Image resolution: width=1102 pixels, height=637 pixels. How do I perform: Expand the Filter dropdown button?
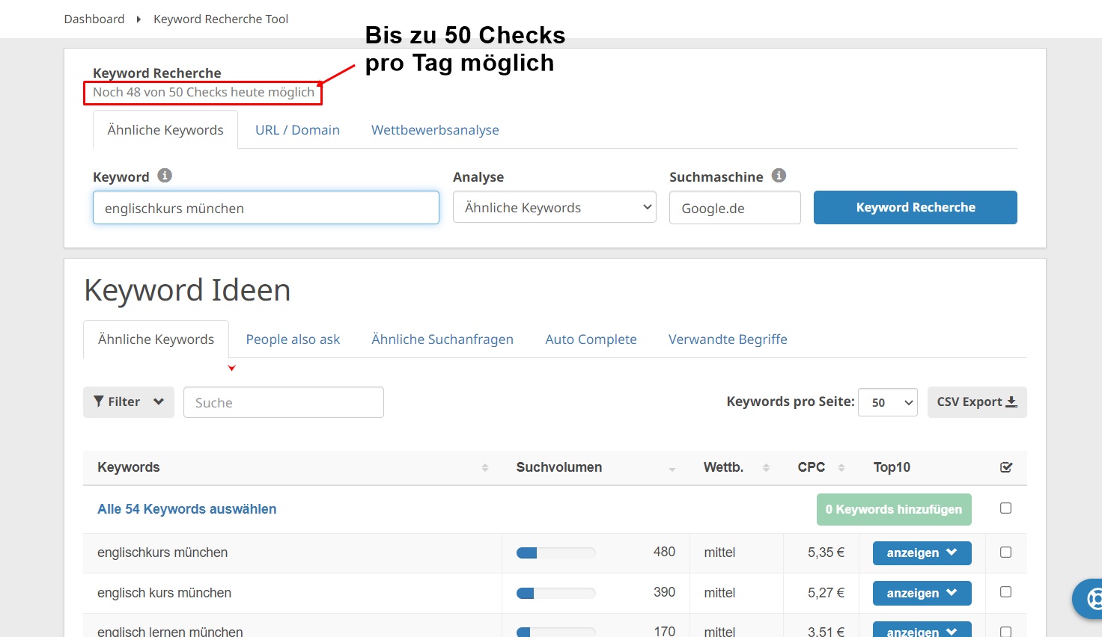coord(128,402)
